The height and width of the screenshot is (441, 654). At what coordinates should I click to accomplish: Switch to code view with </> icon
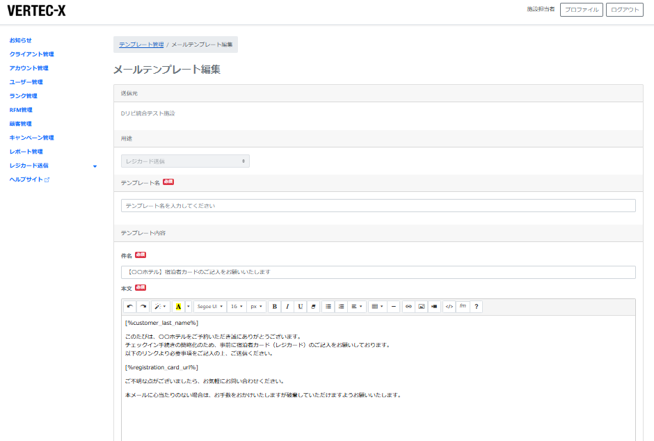[x=449, y=306]
